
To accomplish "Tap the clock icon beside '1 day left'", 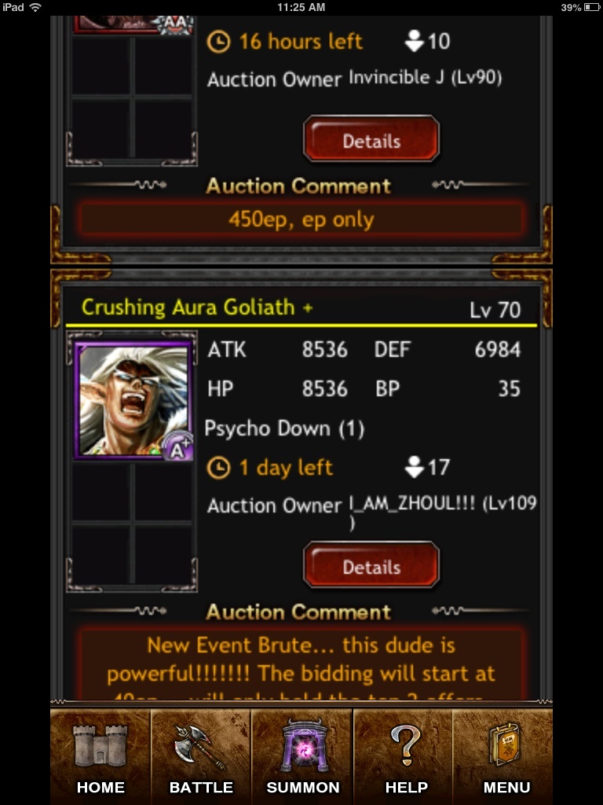I will coord(218,468).
